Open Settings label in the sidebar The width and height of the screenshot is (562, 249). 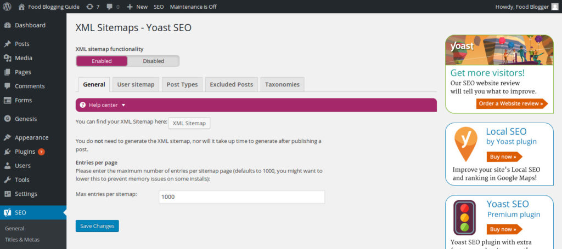tap(26, 194)
